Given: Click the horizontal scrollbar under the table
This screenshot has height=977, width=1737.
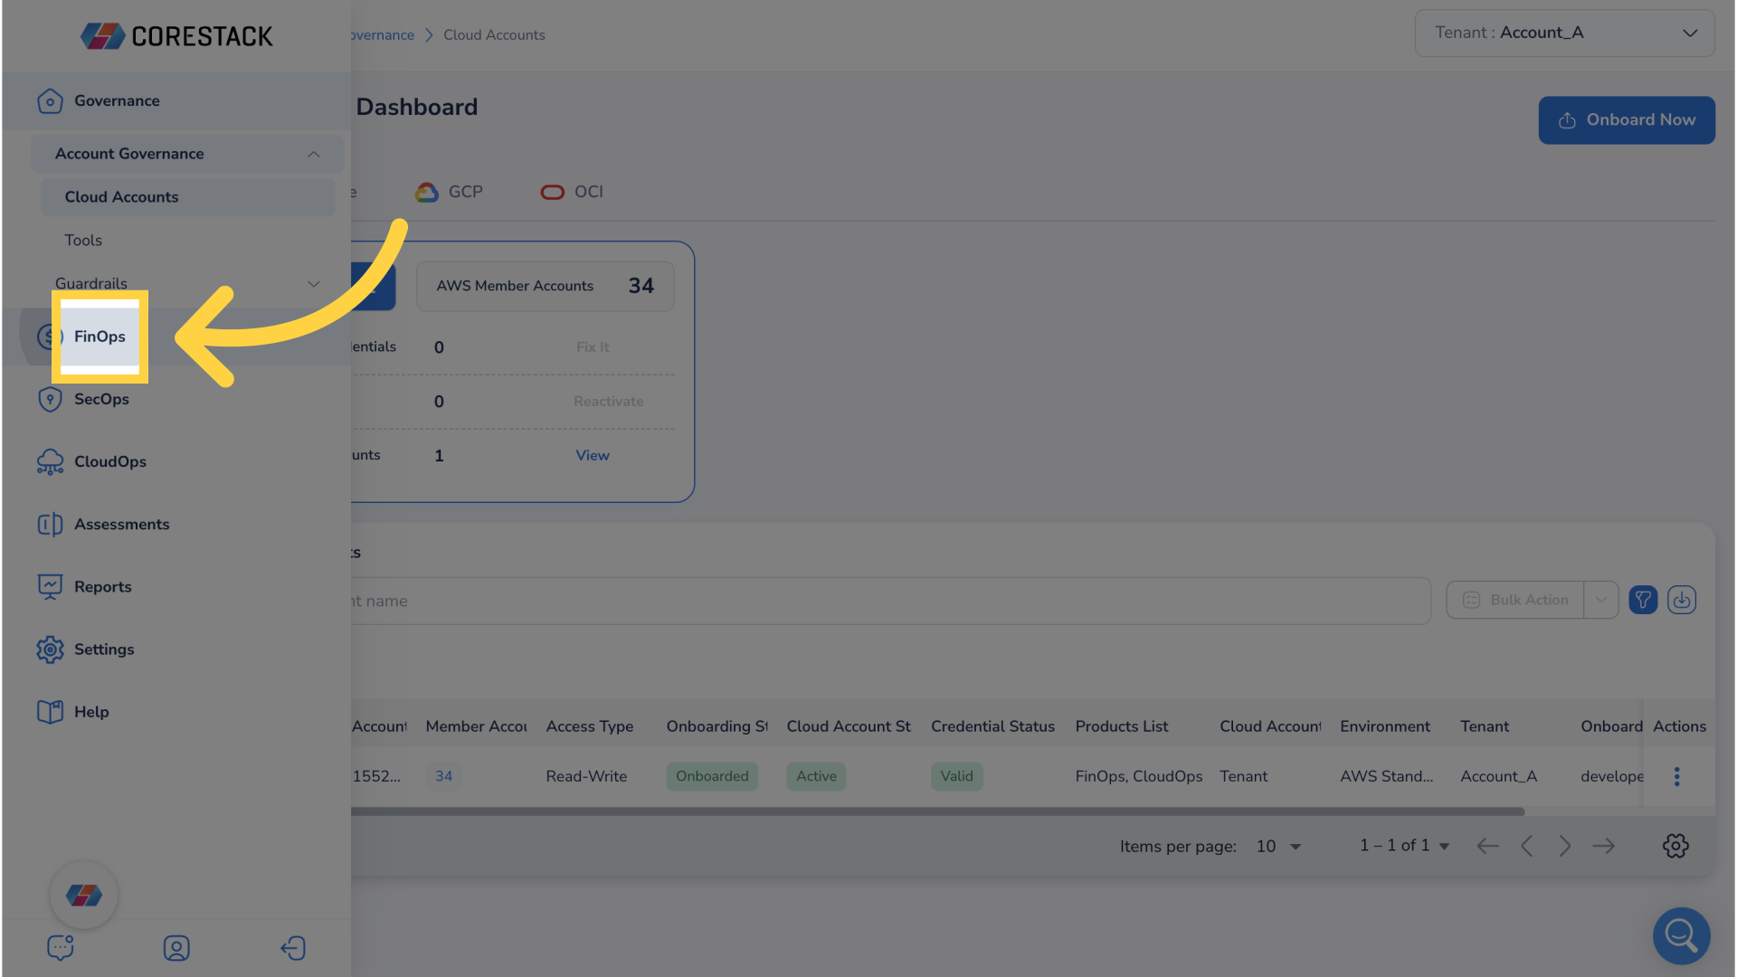Looking at the screenshot, I should [937, 811].
